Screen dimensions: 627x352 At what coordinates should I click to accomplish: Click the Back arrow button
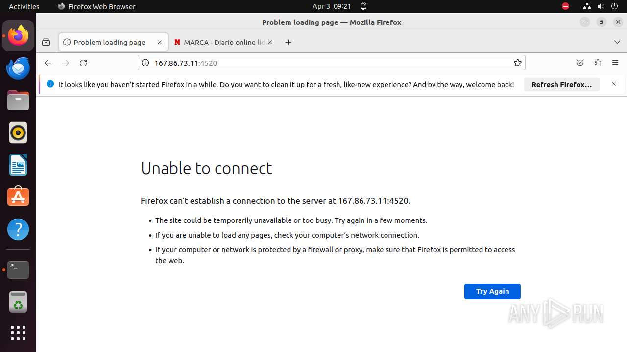pyautogui.click(x=48, y=63)
